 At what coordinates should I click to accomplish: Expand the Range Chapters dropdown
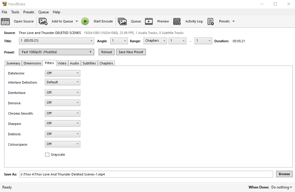(155, 41)
